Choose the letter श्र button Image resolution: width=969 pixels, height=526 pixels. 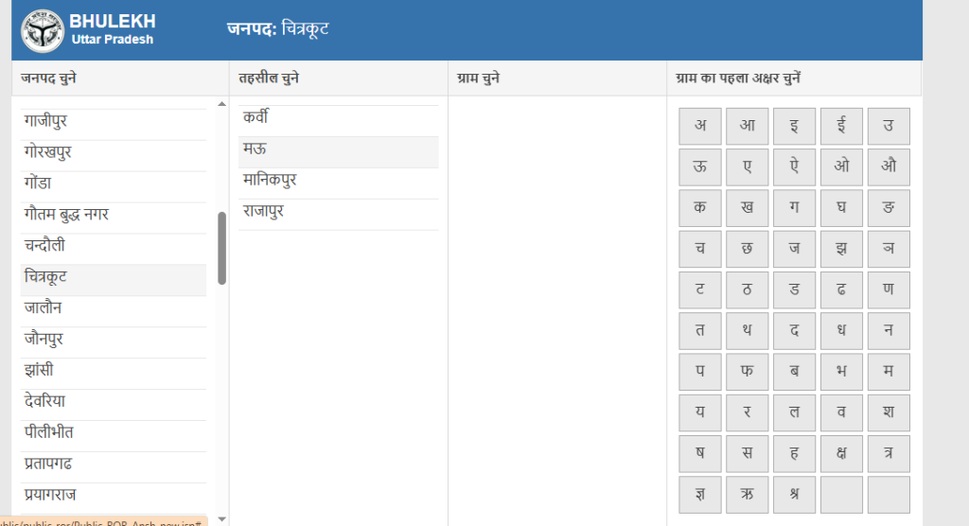[x=794, y=495]
